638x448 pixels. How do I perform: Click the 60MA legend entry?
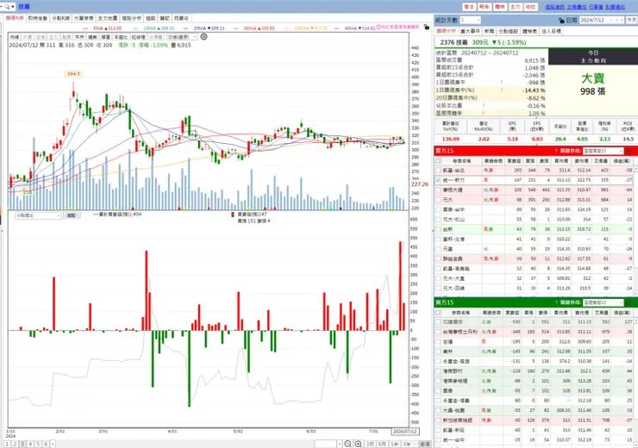click(260, 28)
